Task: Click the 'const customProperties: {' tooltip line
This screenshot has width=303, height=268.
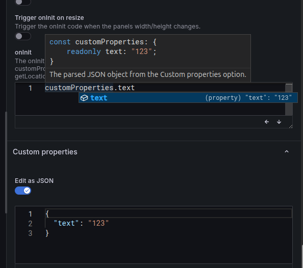Action: pos(103,42)
